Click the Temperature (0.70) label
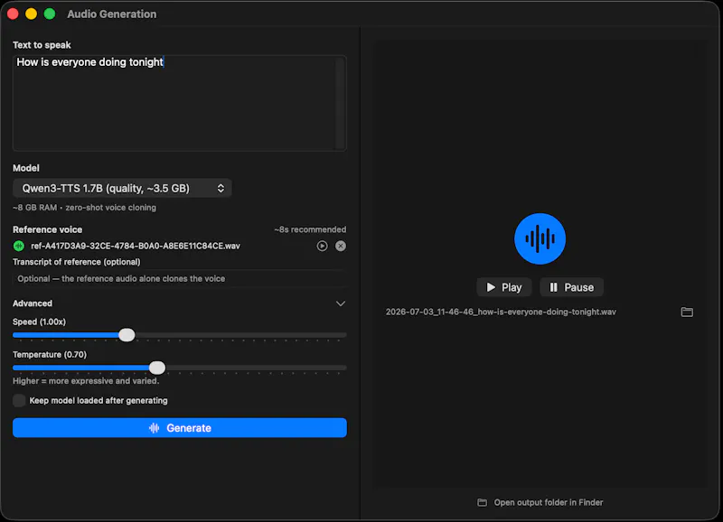The width and height of the screenshot is (723, 522). pyautogui.click(x=50, y=354)
